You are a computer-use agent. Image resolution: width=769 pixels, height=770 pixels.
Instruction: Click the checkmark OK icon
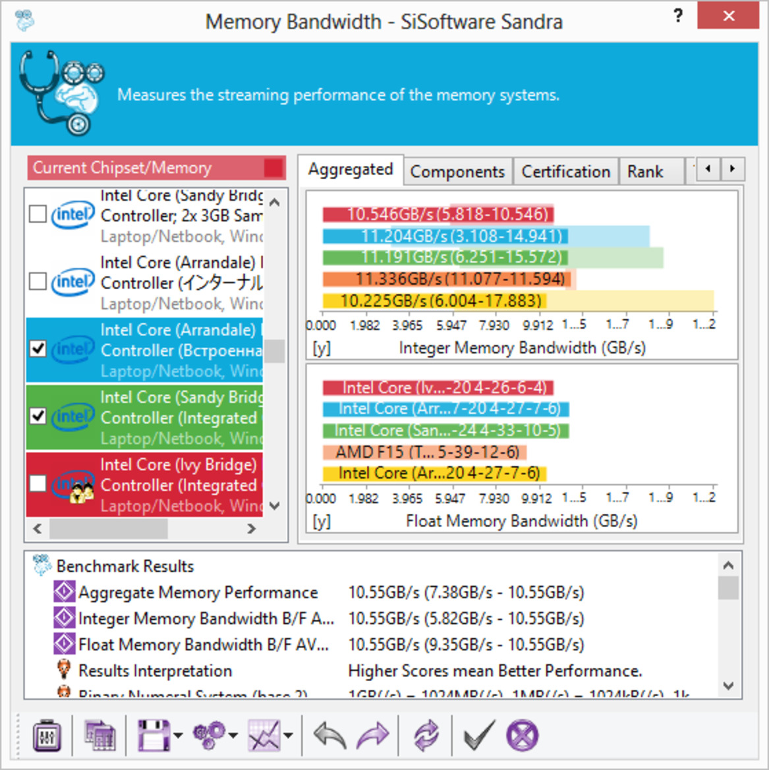click(x=478, y=735)
